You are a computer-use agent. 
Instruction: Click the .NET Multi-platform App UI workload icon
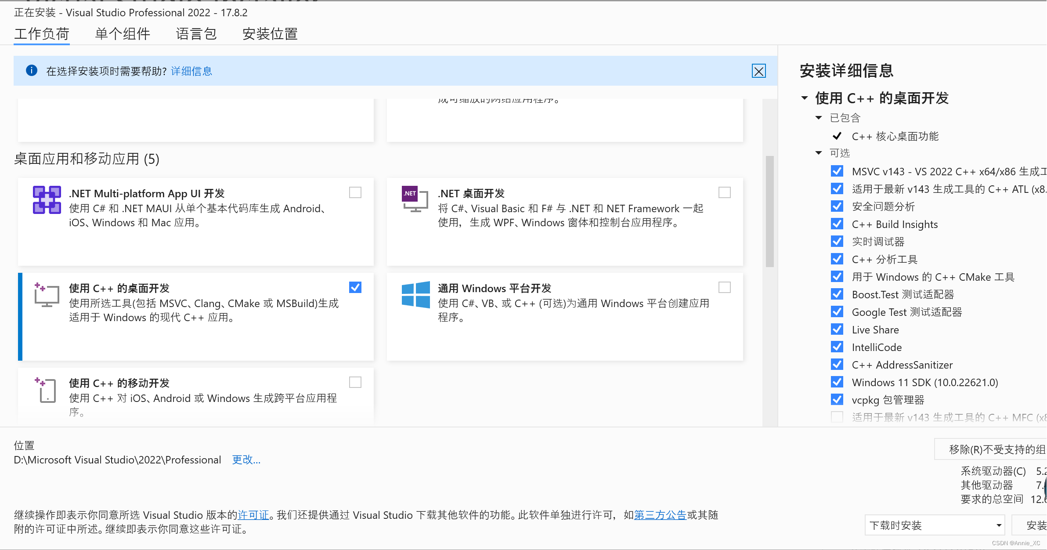click(x=47, y=200)
